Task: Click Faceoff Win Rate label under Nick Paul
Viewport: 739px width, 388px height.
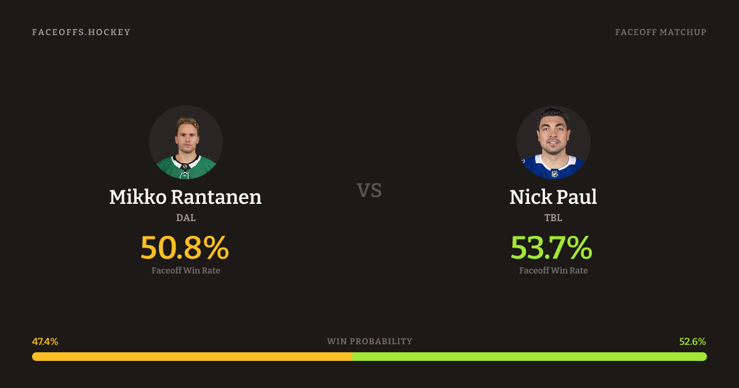Action: pos(553,270)
